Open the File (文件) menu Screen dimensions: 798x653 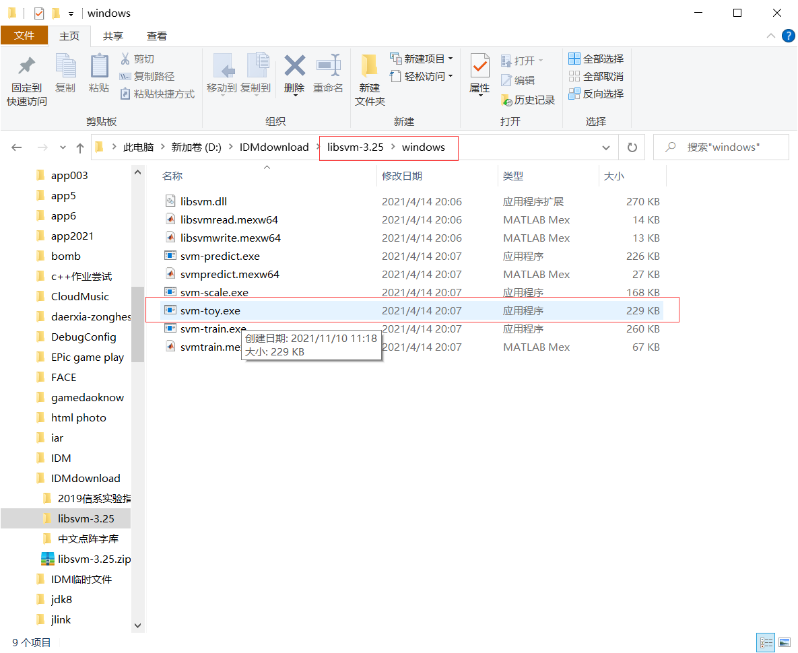24,36
